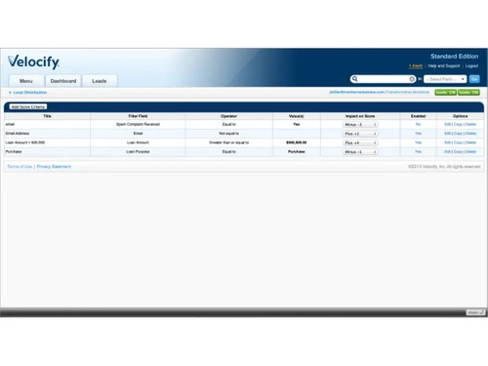Focus the header search input field

tap(384, 79)
